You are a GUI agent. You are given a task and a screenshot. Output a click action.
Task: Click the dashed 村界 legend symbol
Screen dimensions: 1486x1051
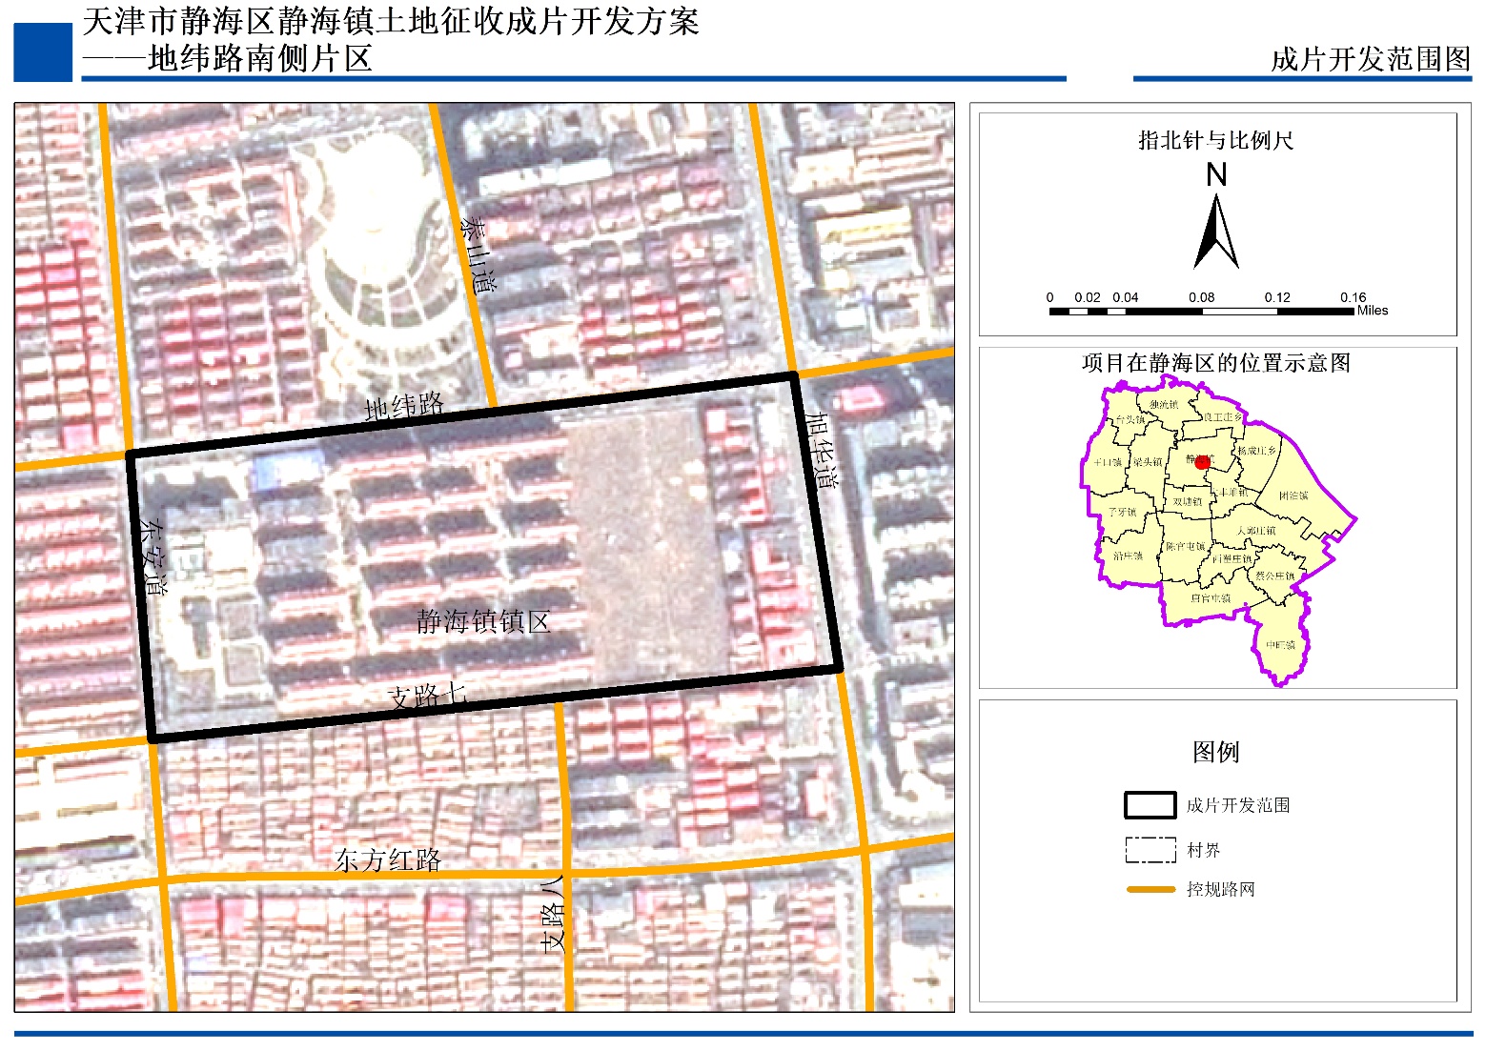tap(1150, 850)
